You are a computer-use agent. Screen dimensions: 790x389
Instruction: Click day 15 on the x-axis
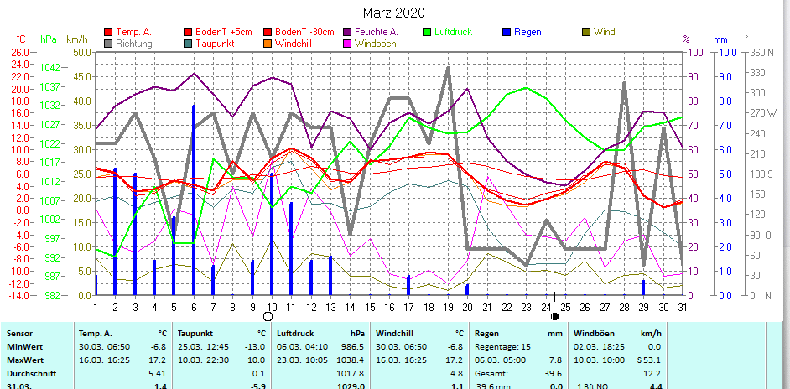[371, 306]
